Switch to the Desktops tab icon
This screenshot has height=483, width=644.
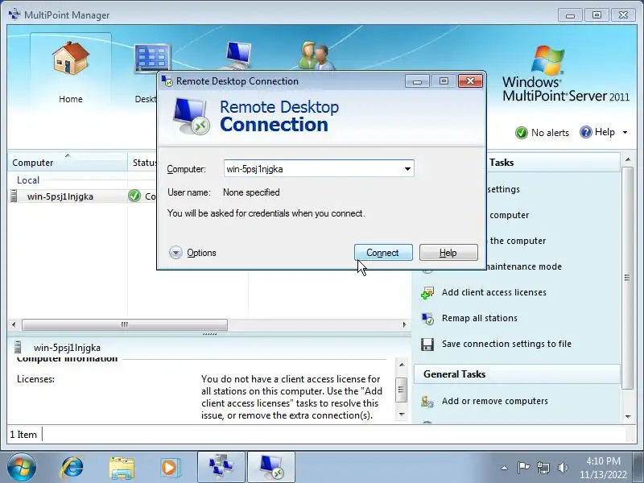pyautogui.click(x=151, y=58)
